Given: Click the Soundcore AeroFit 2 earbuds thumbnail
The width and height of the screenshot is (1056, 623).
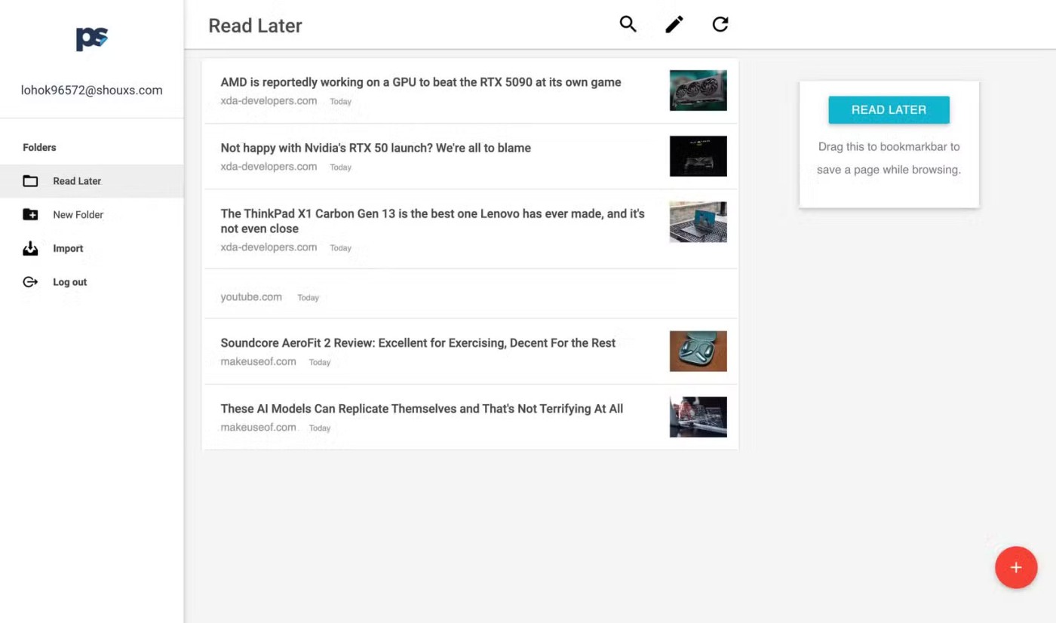Looking at the screenshot, I should [698, 351].
